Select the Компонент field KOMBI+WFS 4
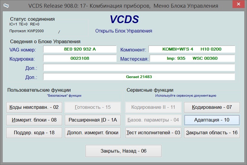Image resolution: width=247 pixels, height=165 pixels. [192, 49]
